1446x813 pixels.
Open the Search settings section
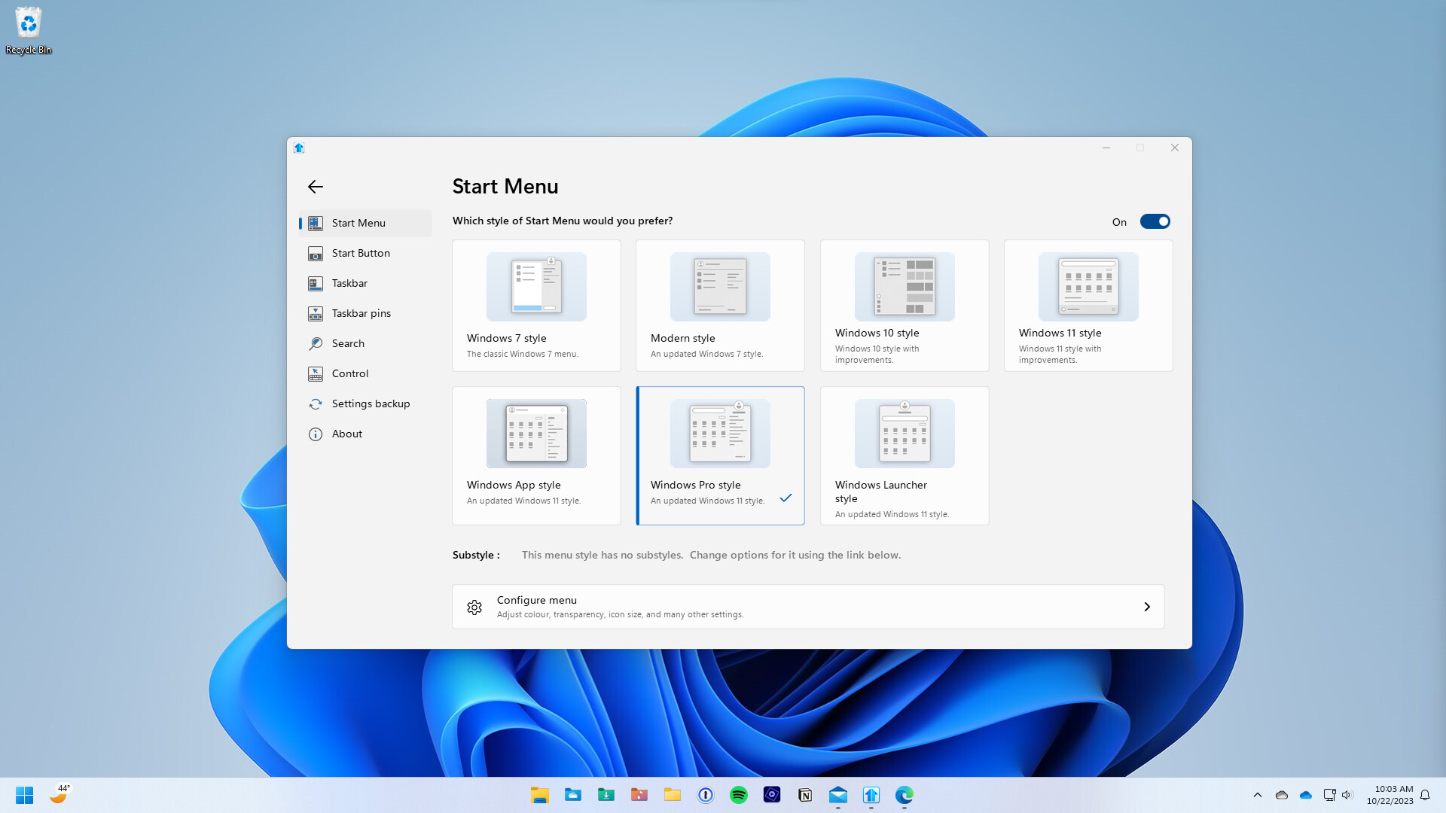(x=347, y=343)
